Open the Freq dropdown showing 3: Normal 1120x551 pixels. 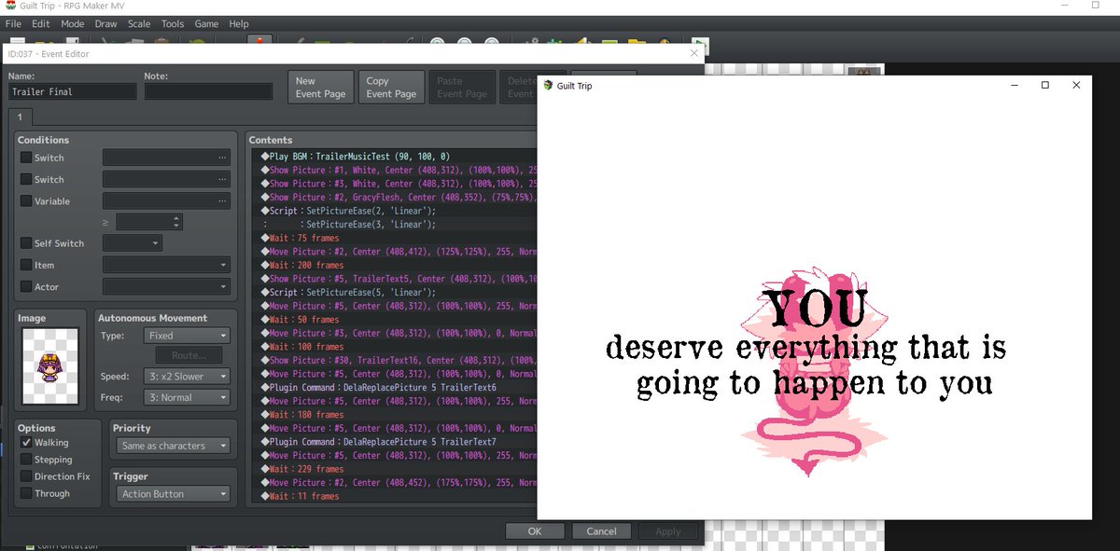point(188,397)
